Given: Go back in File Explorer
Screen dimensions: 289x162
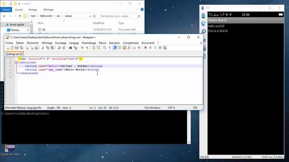Looking at the screenshot, I should point(4,16).
